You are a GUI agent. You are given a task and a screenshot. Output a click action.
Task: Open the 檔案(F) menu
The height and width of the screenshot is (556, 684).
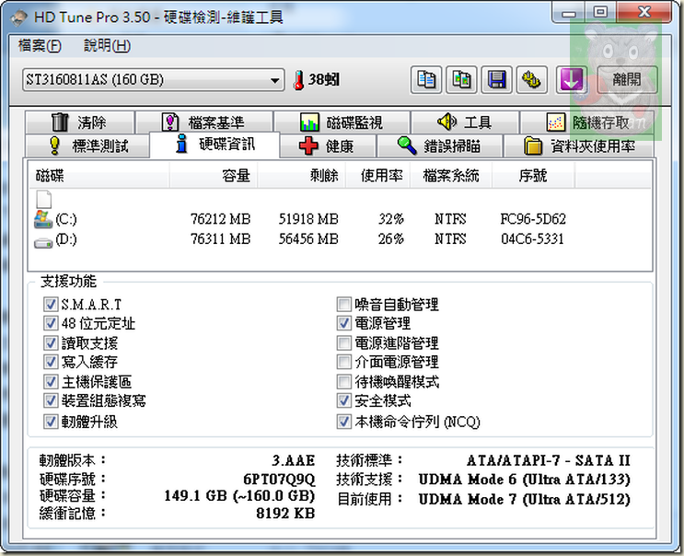click(x=40, y=46)
